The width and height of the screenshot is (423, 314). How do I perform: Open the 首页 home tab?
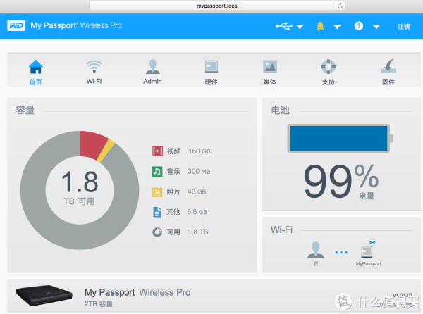(x=36, y=72)
